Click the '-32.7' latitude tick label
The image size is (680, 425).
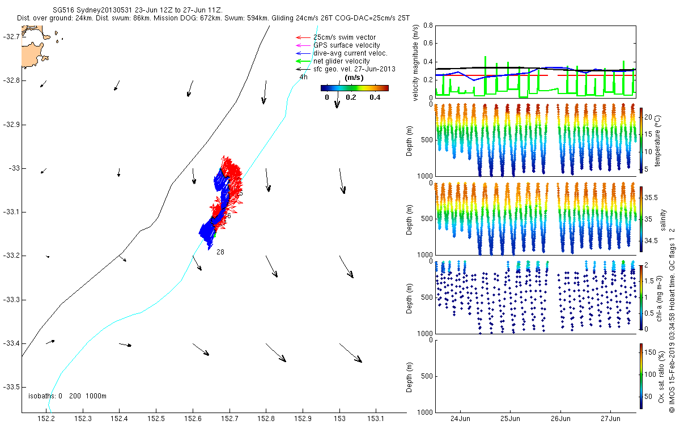(11, 36)
